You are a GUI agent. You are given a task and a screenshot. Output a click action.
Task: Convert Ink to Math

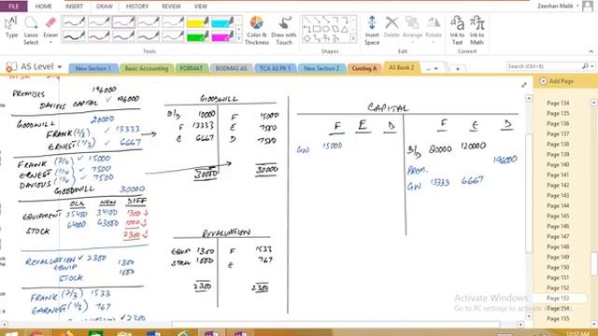pyautogui.click(x=477, y=31)
